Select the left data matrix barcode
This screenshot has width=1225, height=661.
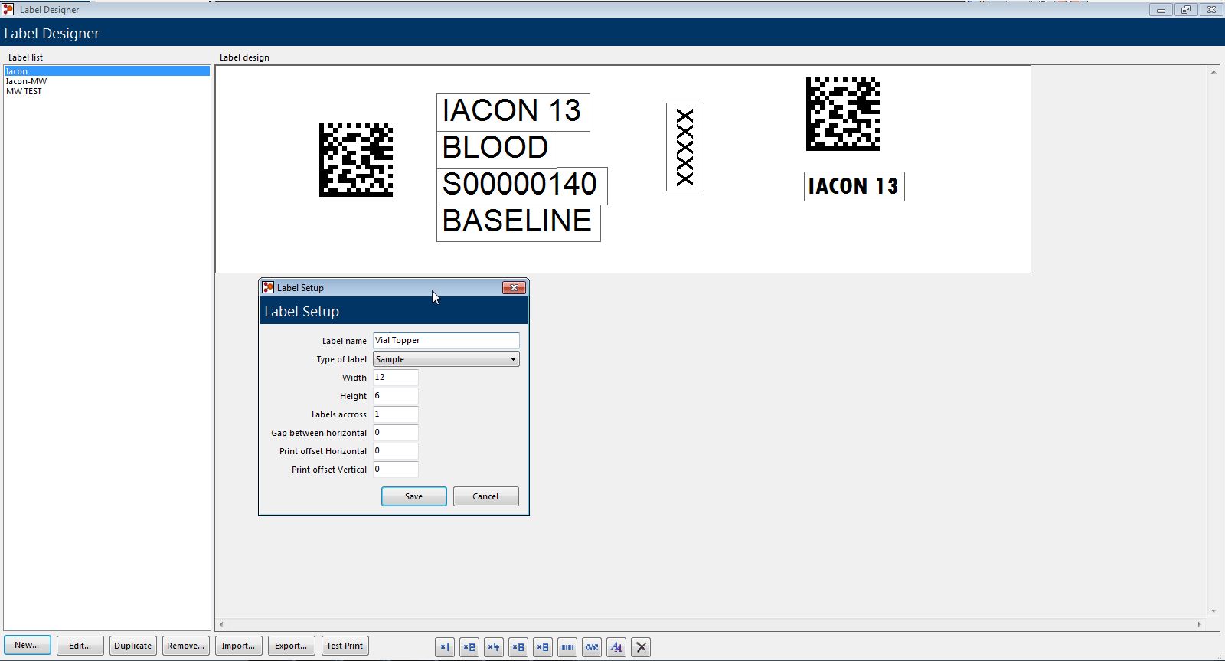coord(356,160)
